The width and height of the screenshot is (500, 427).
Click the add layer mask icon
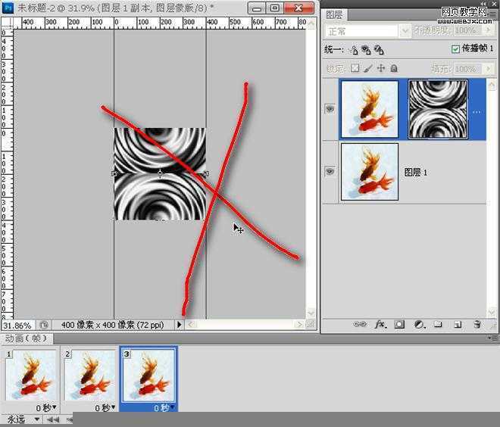[x=399, y=324]
